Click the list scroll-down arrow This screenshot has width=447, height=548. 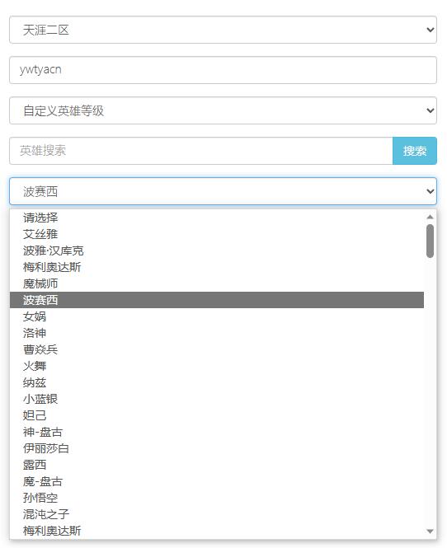coord(430,532)
